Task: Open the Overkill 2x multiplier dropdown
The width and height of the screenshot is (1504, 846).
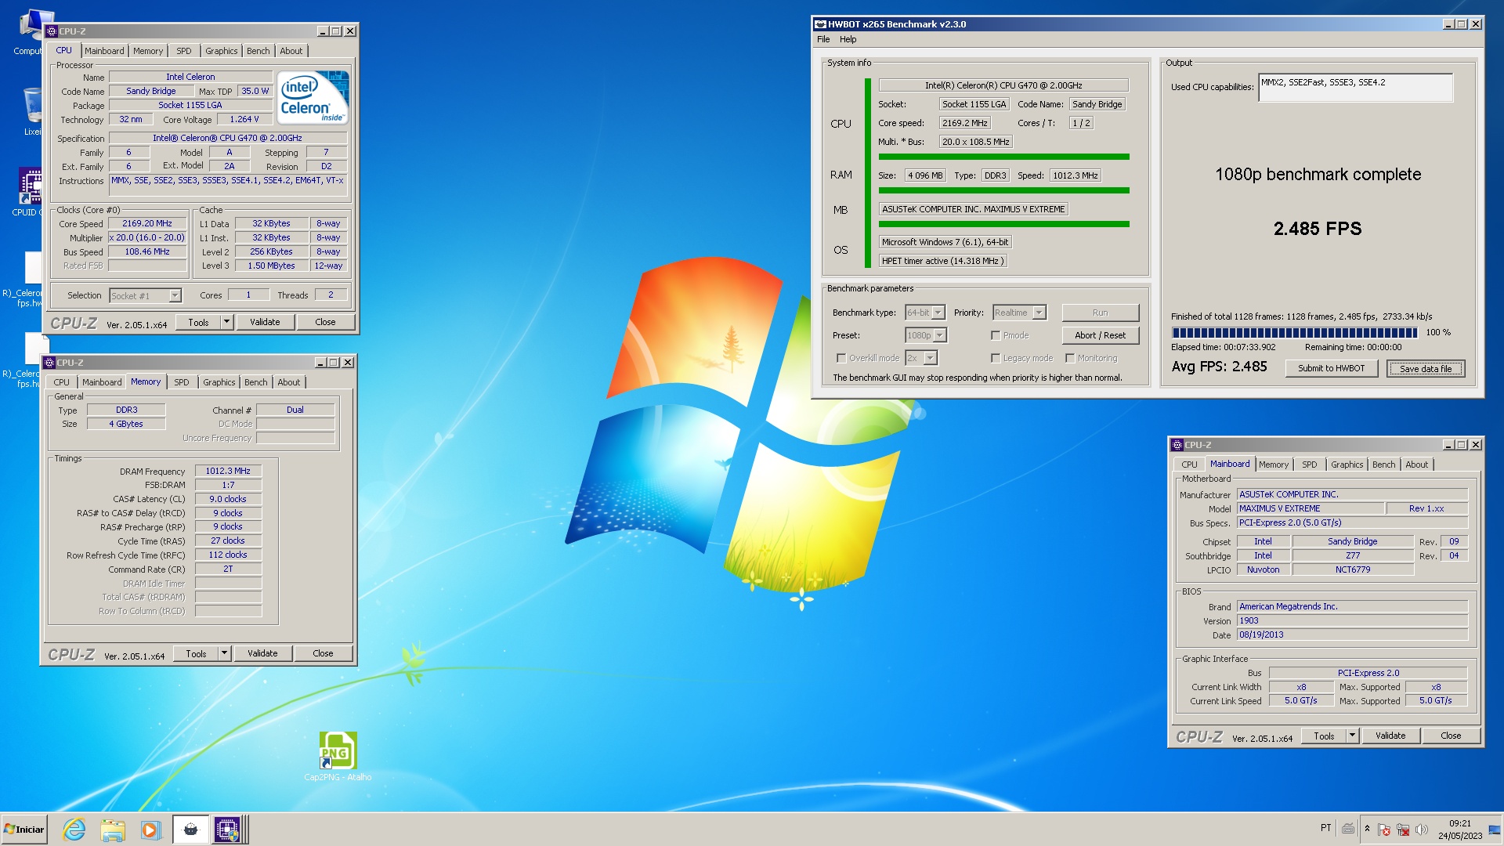Action: point(921,358)
